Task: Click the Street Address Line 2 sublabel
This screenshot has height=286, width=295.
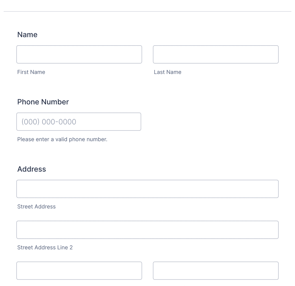Action: pyautogui.click(x=45, y=247)
